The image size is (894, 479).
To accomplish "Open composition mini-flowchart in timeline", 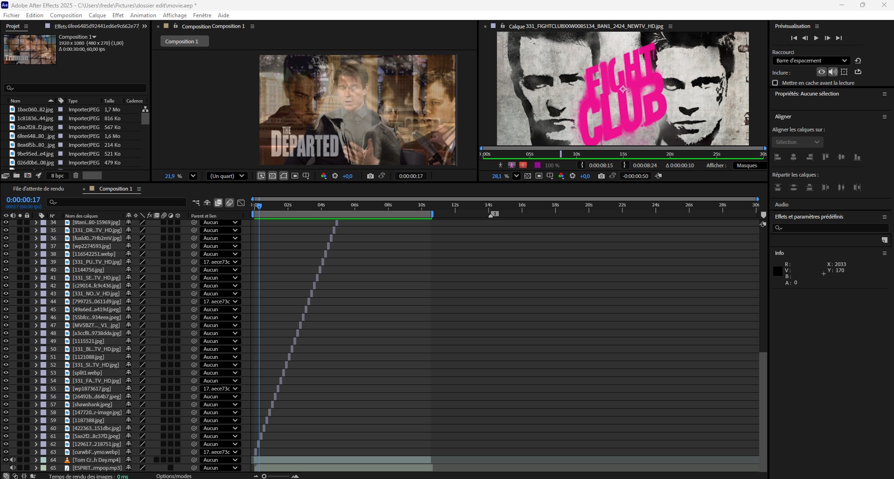I will 196,203.
